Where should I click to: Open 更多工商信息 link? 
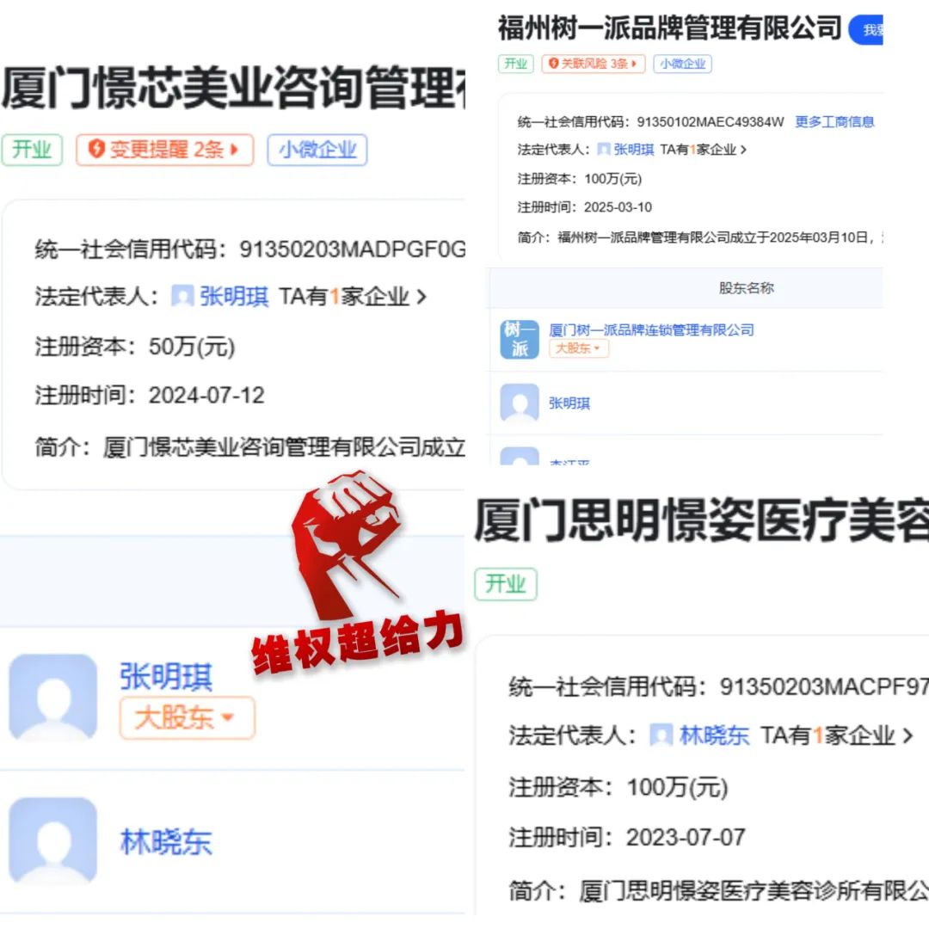point(834,121)
